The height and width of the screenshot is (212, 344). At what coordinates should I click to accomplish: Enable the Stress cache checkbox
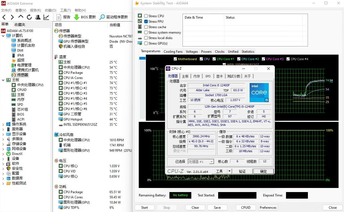[146, 27]
